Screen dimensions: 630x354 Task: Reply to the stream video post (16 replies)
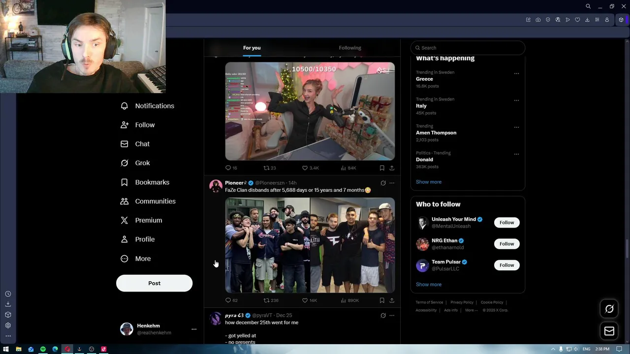[x=228, y=168]
